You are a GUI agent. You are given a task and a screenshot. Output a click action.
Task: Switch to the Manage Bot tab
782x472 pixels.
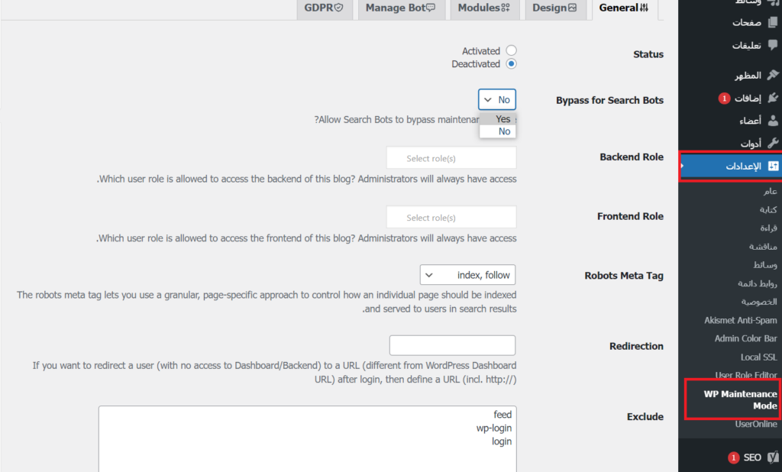point(400,8)
